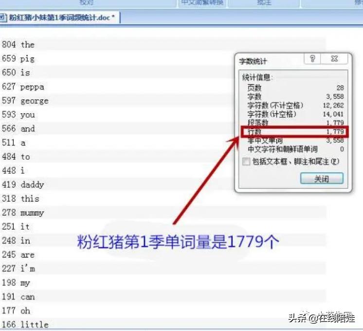The height and width of the screenshot is (331, 363).
Task: Click the help question mark in 字数统计 dialog
Action: pos(312,59)
